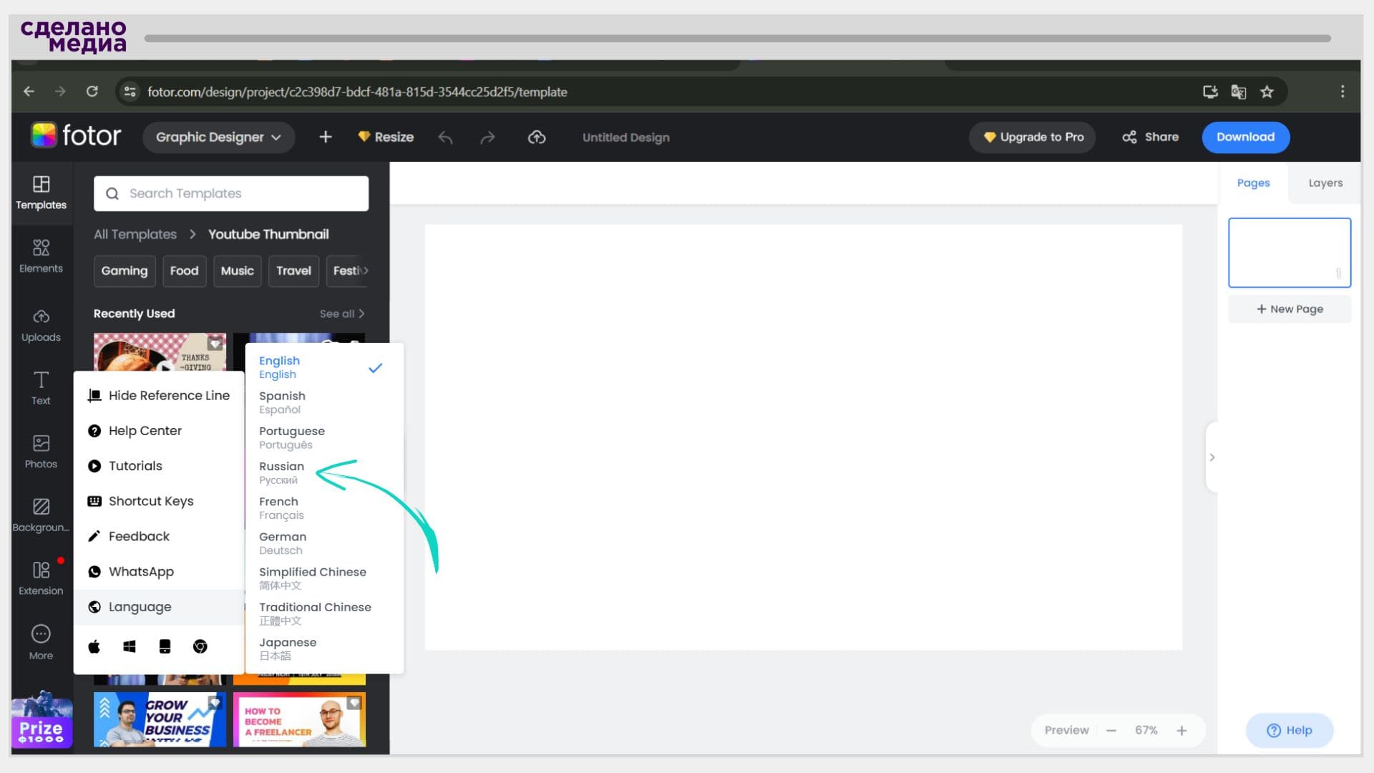Filter templates by Food category
The image size is (1374, 773).
[x=184, y=271]
